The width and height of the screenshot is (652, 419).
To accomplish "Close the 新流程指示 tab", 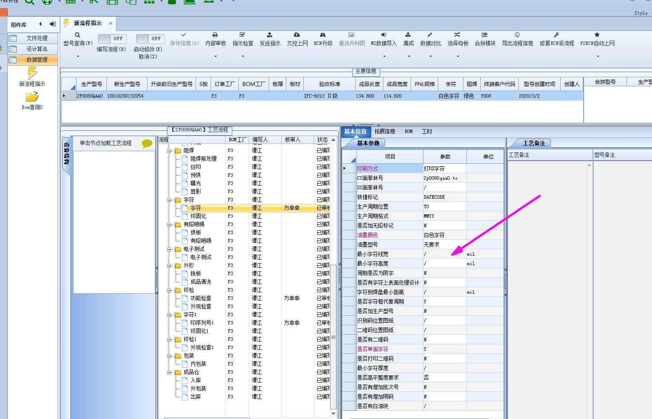I will pos(110,23).
